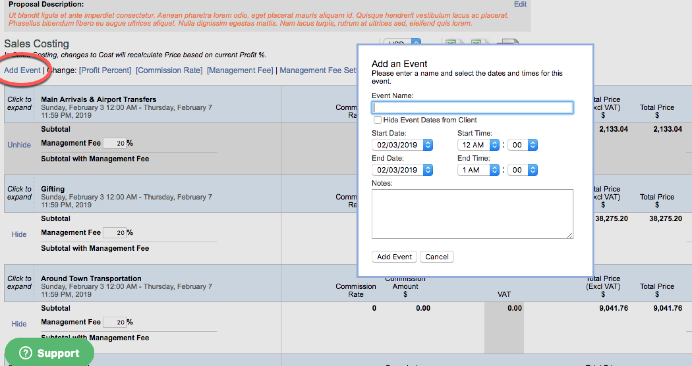The image size is (692, 366).
Task: Click the Add Event link under Sales Costing
Action: point(22,70)
